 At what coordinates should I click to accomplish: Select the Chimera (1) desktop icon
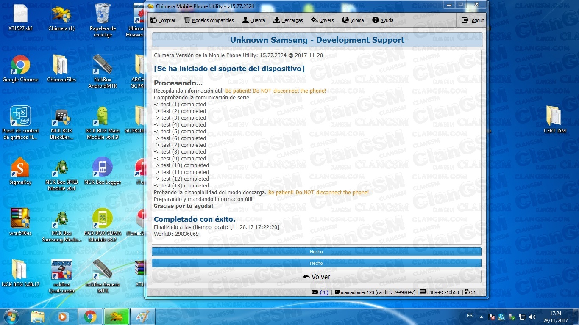click(61, 18)
